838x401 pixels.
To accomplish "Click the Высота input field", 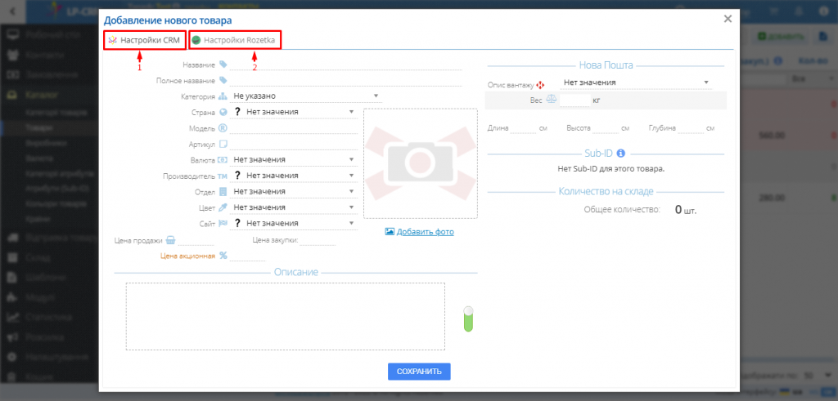I will coord(606,128).
